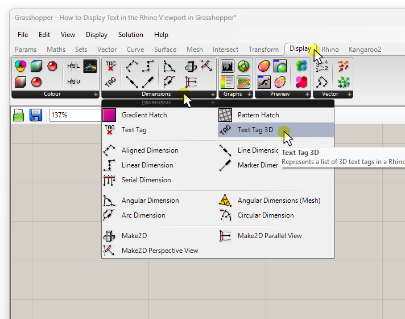Image resolution: width=405 pixels, height=319 pixels.
Task: Open the Edit menu
Action: 44,35
